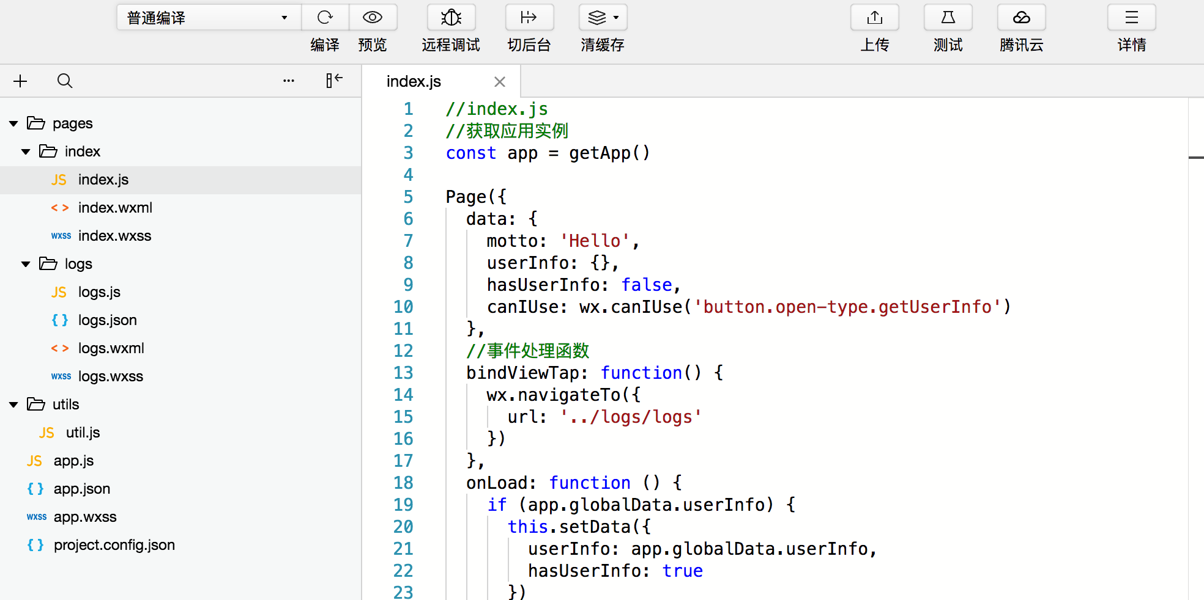
Task: Select the index folder in tree
Action: pos(82,152)
